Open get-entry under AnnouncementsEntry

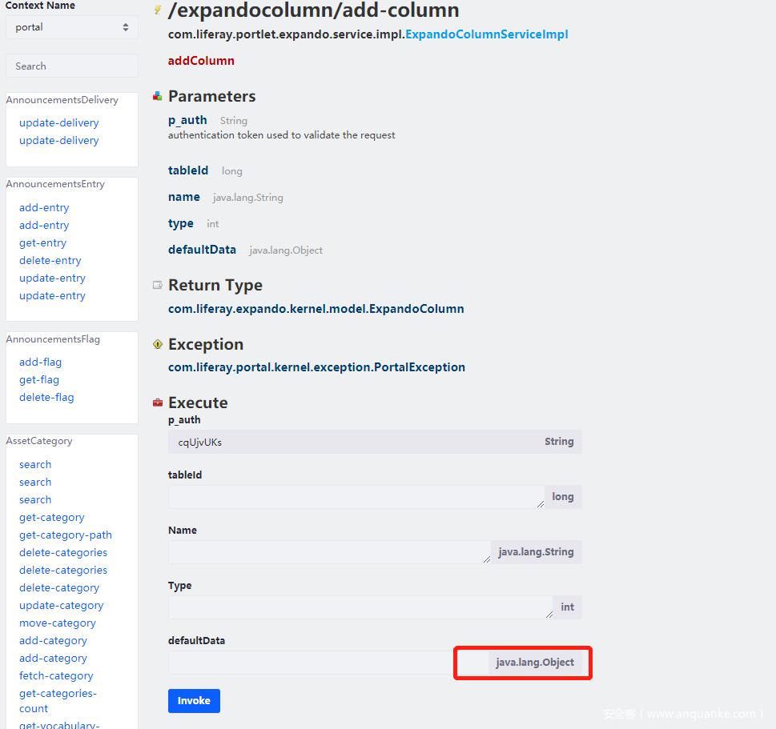click(x=42, y=243)
